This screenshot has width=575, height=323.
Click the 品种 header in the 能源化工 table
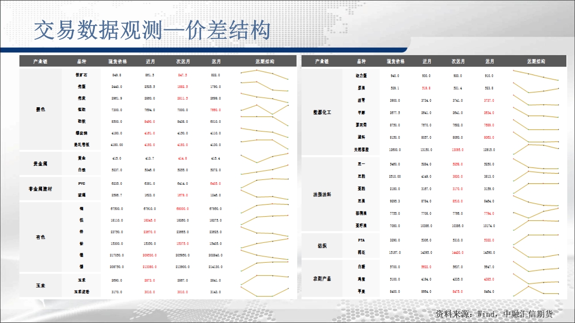click(361, 62)
